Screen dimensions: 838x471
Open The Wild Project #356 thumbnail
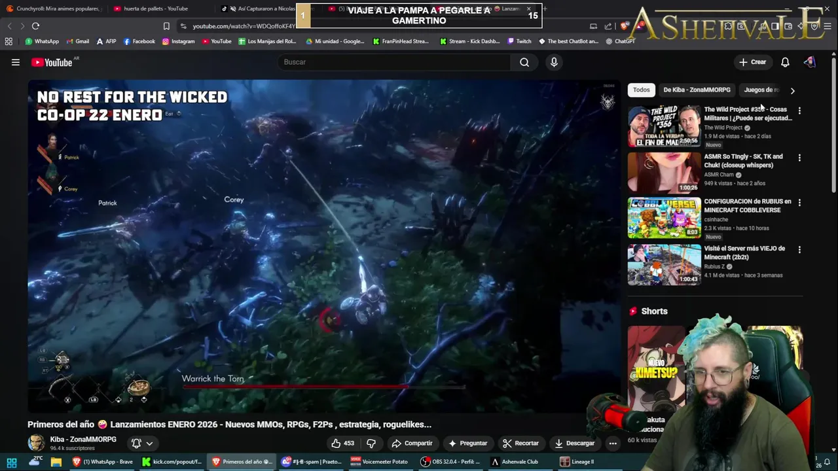(664, 126)
